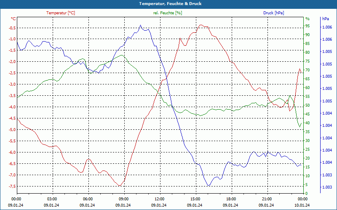Click the "hPa" unit label on the pressure axis

click(x=326, y=19)
